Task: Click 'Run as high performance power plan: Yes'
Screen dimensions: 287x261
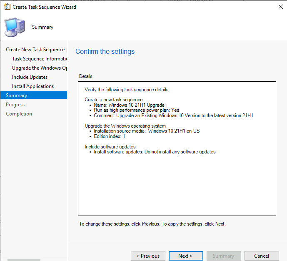Action: (136, 110)
